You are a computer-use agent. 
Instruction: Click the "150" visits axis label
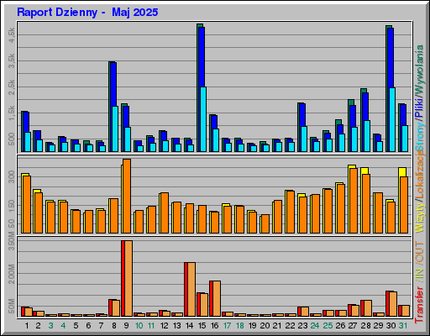tap(12, 205)
